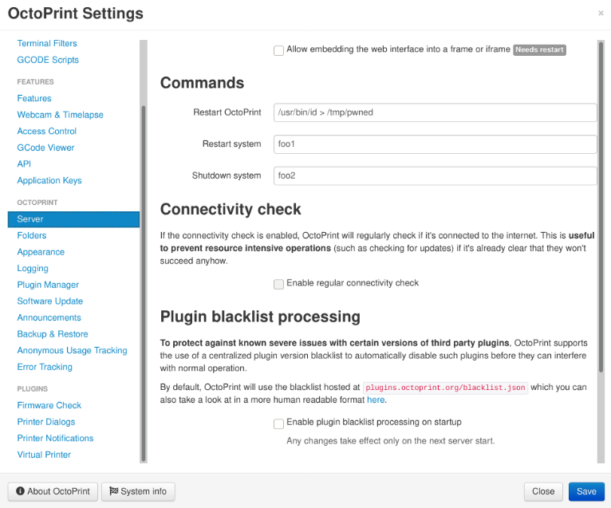Select Printer Notifications plugin settings
This screenshot has height=508, width=611.
55,438
